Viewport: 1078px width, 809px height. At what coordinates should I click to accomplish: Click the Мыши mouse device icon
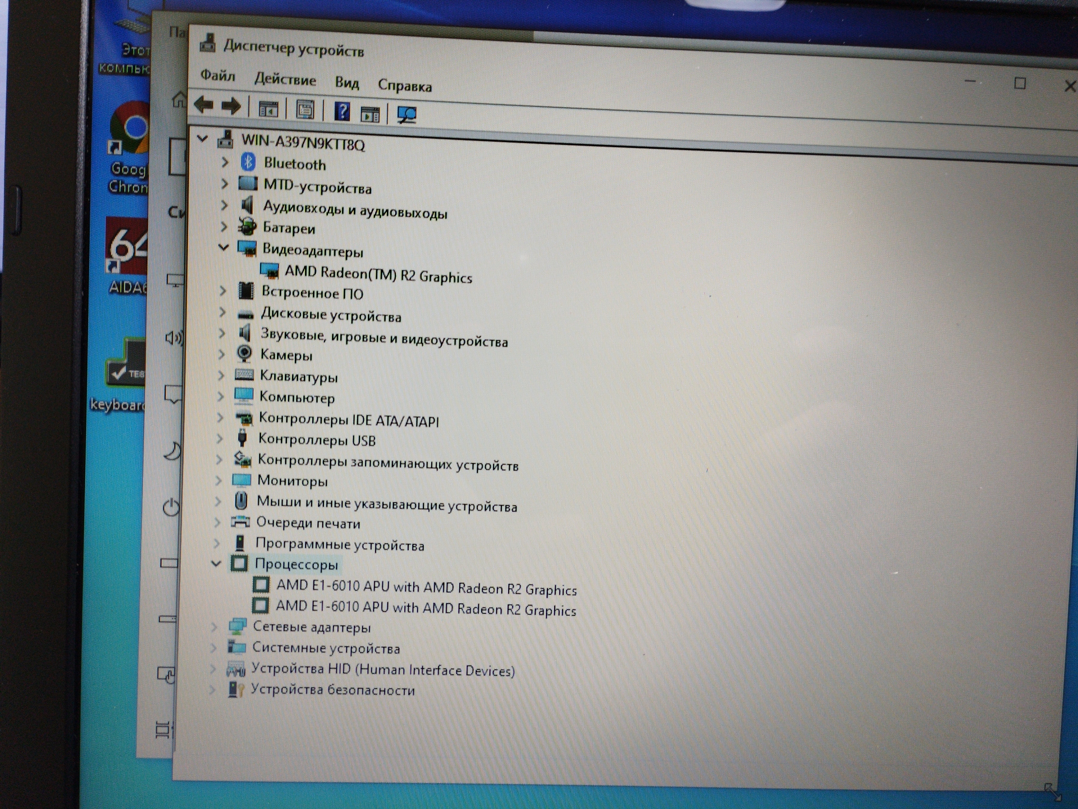[x=241, y=500]
